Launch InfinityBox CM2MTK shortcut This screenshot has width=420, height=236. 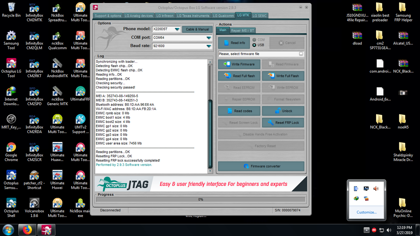(x=34, y=13)
